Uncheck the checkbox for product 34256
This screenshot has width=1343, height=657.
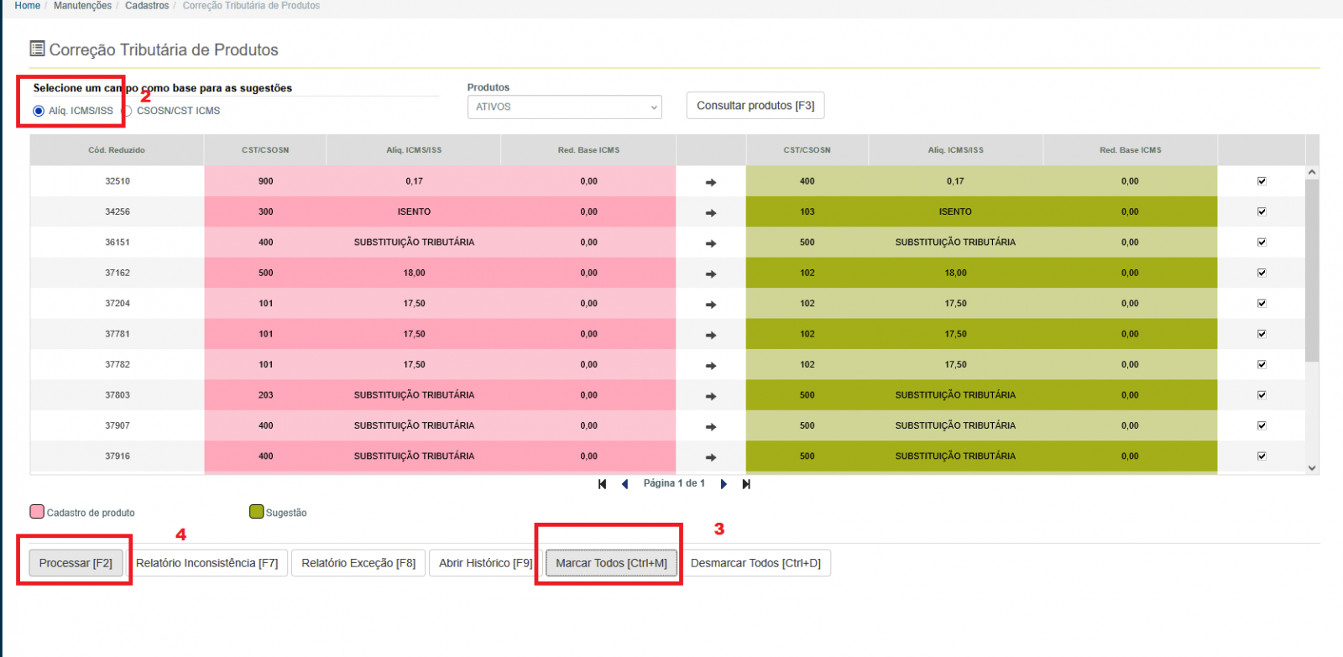coord(1262,211)
